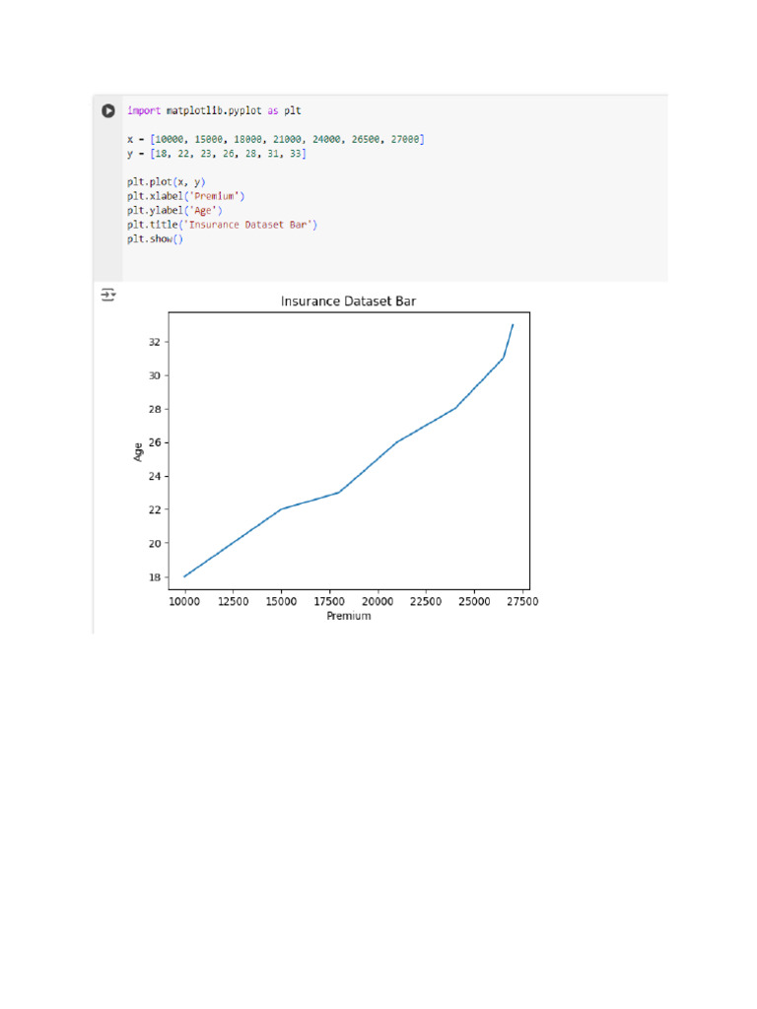
Task: Click the 20000 x-axis tick label
Action: pyautogui.click(x=378, y=601)
